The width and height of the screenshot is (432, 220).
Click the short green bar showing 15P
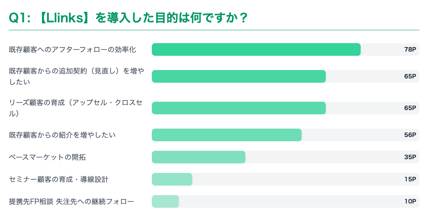click(172, 179)
